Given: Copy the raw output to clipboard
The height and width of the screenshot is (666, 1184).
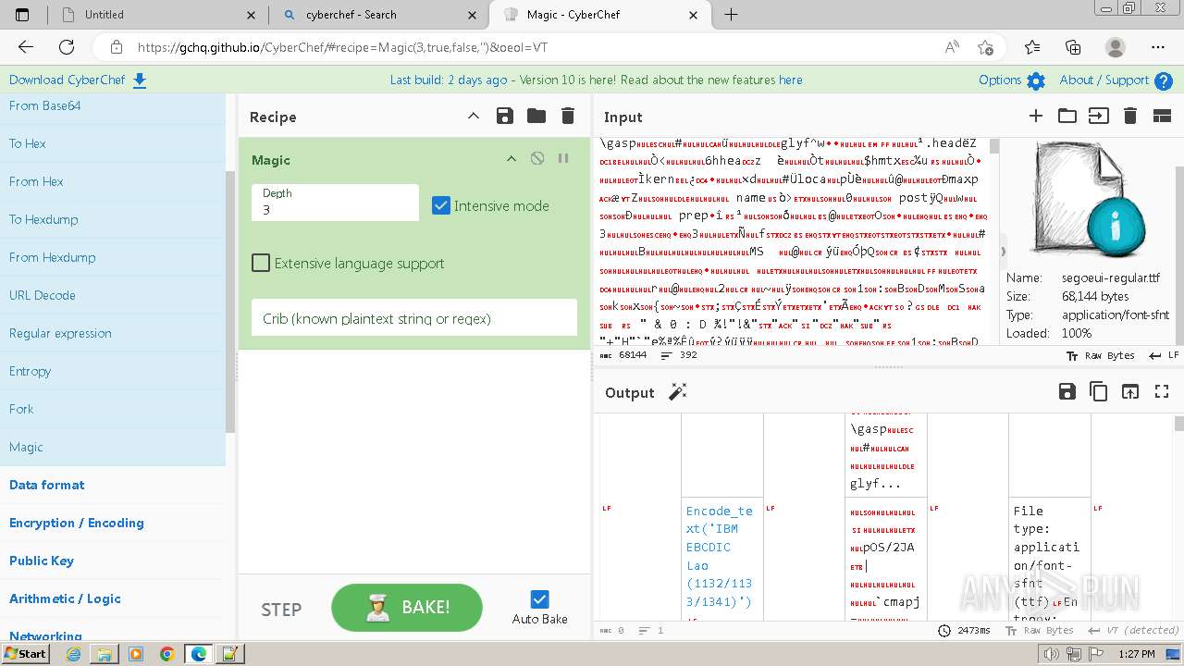Looking at the screenshot, I should tap(1099, 392).
